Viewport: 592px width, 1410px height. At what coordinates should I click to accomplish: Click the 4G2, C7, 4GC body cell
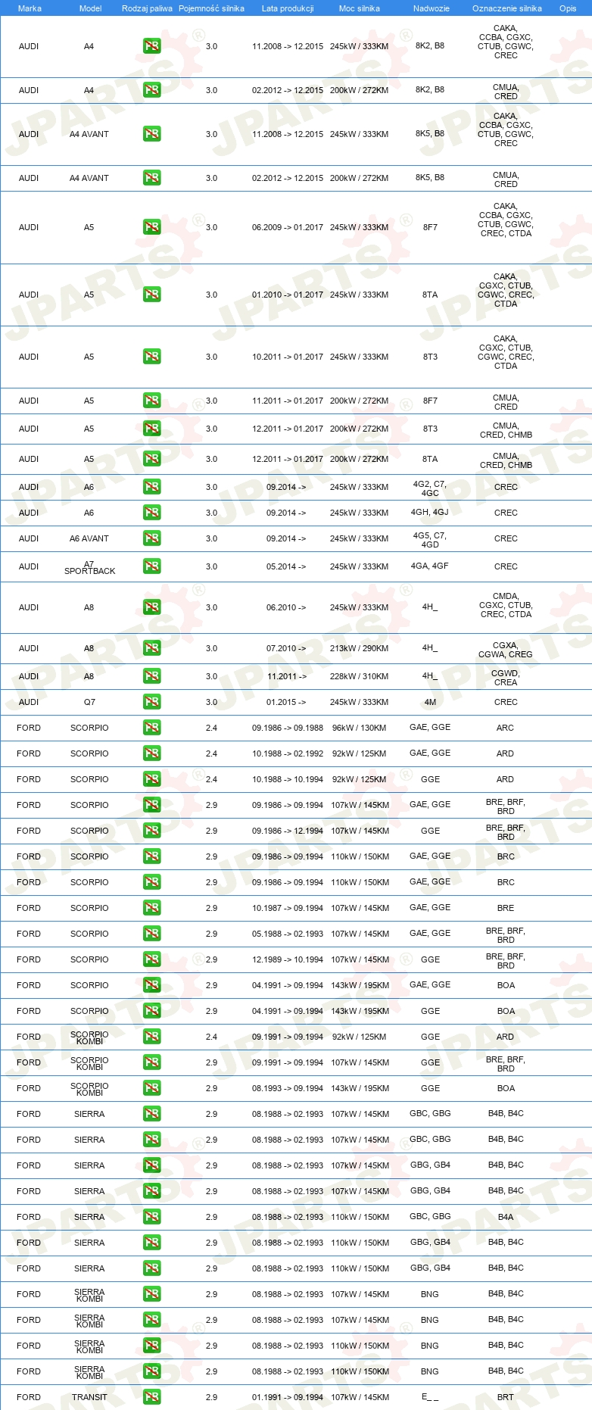(x=430, y=488)
